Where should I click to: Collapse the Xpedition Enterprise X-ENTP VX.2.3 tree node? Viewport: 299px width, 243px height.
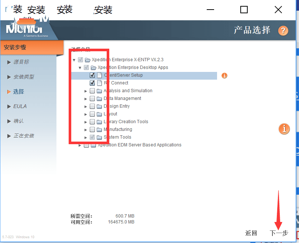74,60
